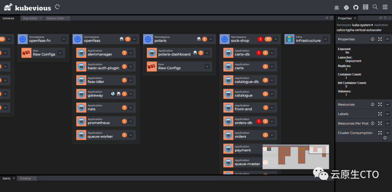This screenshot has width=392, height=192.
Task: Click info icon next to Properties section
Action: pyautogui.click(x=372, y=39)
